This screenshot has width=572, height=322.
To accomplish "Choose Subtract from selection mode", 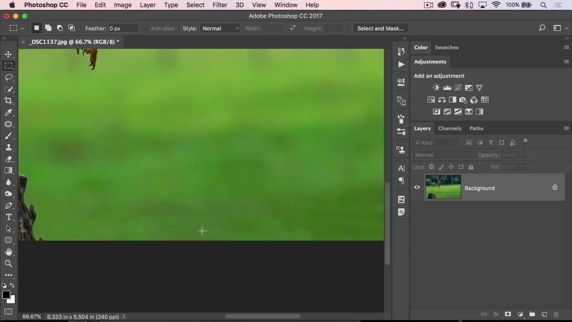I will coord(60,28).
